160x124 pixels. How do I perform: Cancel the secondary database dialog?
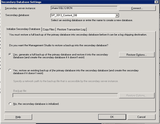[x=141, y=117]
